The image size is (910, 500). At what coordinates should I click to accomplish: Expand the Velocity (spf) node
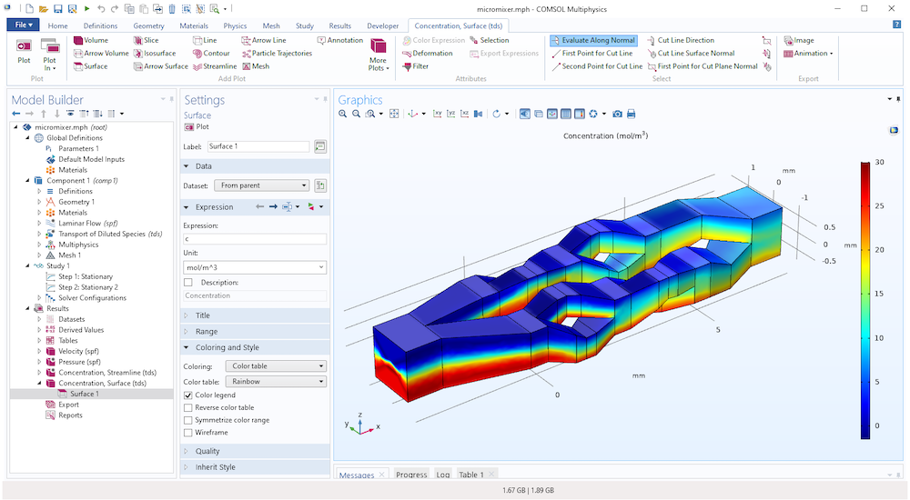(x=39, y=351)
